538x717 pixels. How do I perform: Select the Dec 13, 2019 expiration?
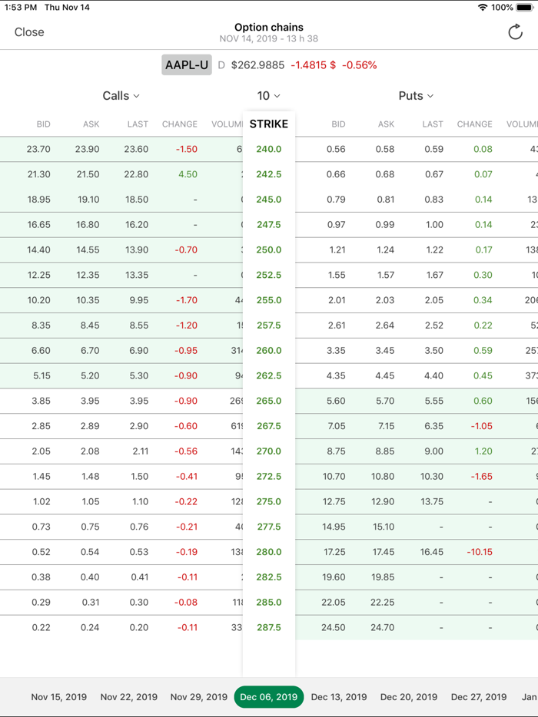[x=338, y=696]
